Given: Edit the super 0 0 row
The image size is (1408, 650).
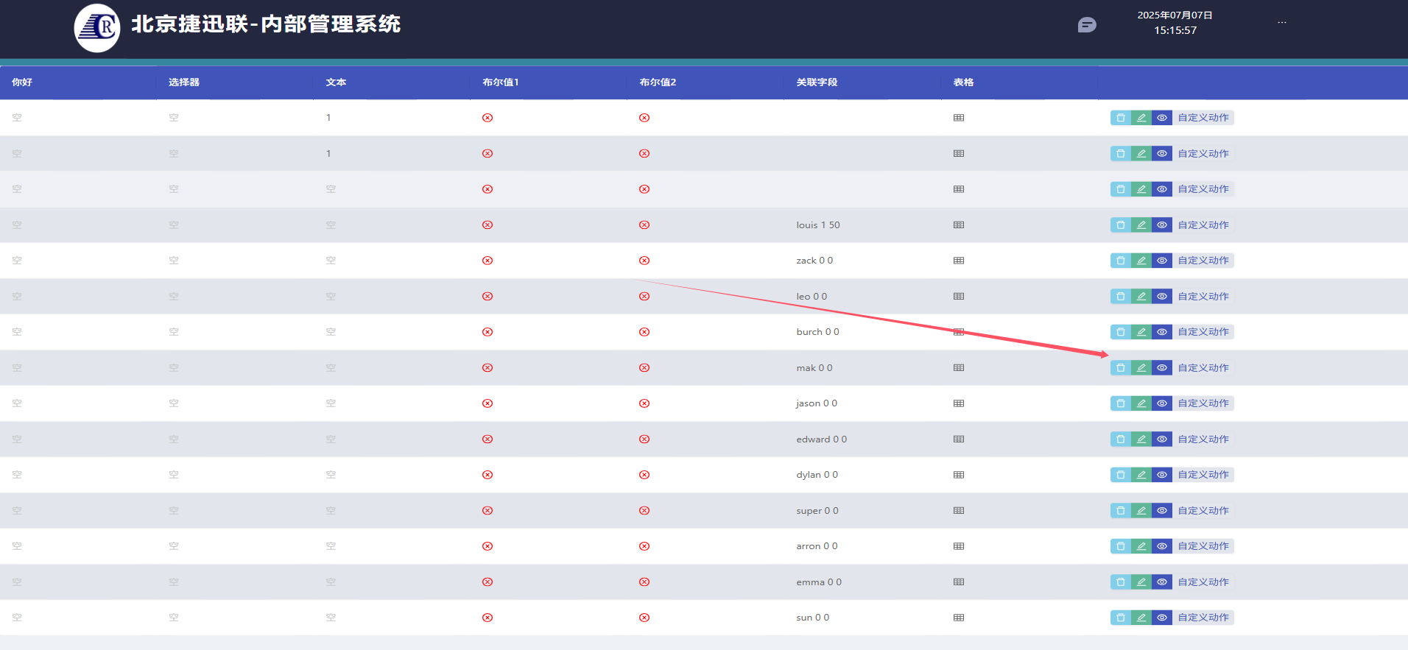Looking at the screenshot, I should click(1141, 511).
